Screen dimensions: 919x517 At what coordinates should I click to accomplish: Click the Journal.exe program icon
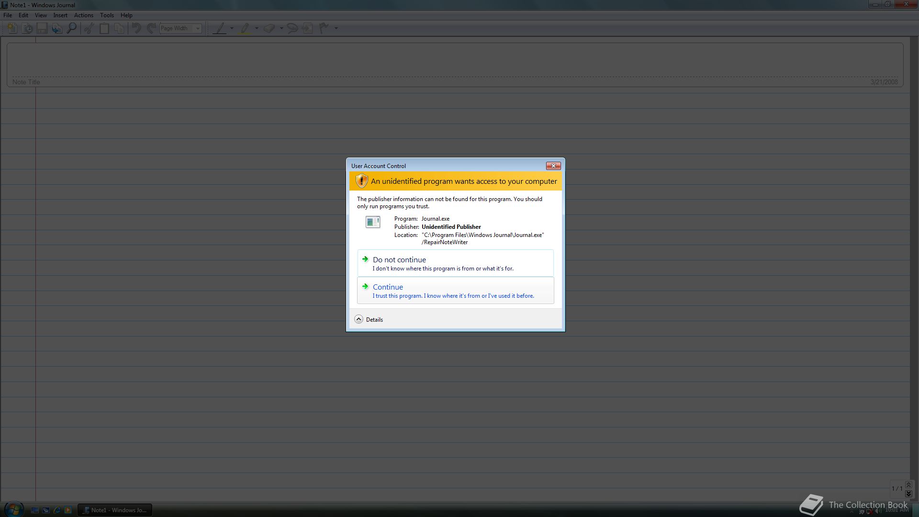373,222
